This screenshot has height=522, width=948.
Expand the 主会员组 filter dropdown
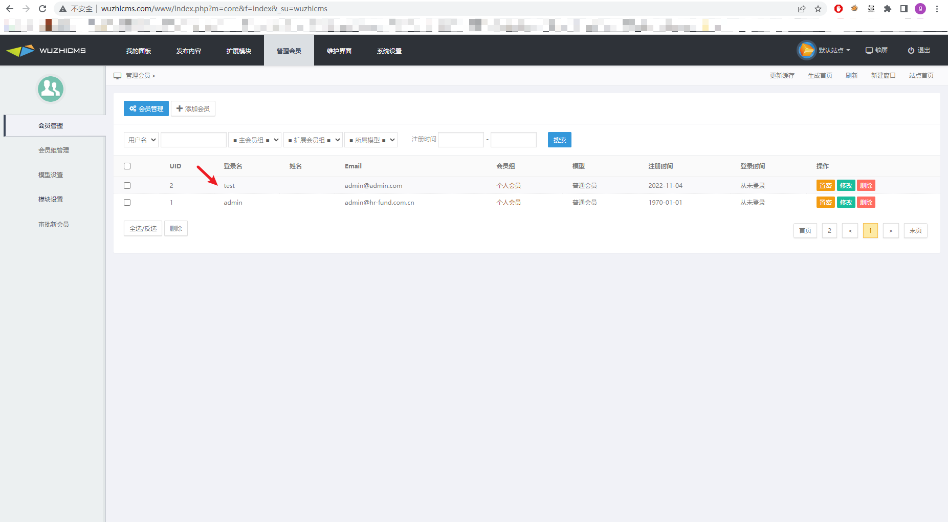coord(255,140)
